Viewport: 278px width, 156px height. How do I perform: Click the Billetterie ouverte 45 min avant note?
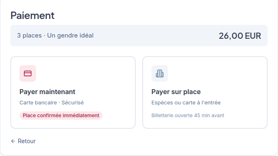point(188,116)
